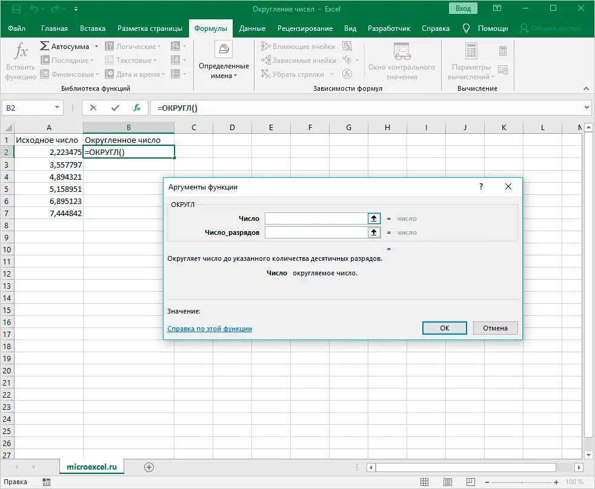This screenshot has height=489, width=595.
Task: Expand the AutoSum dropdown arrow
Action: pos(96,46)
